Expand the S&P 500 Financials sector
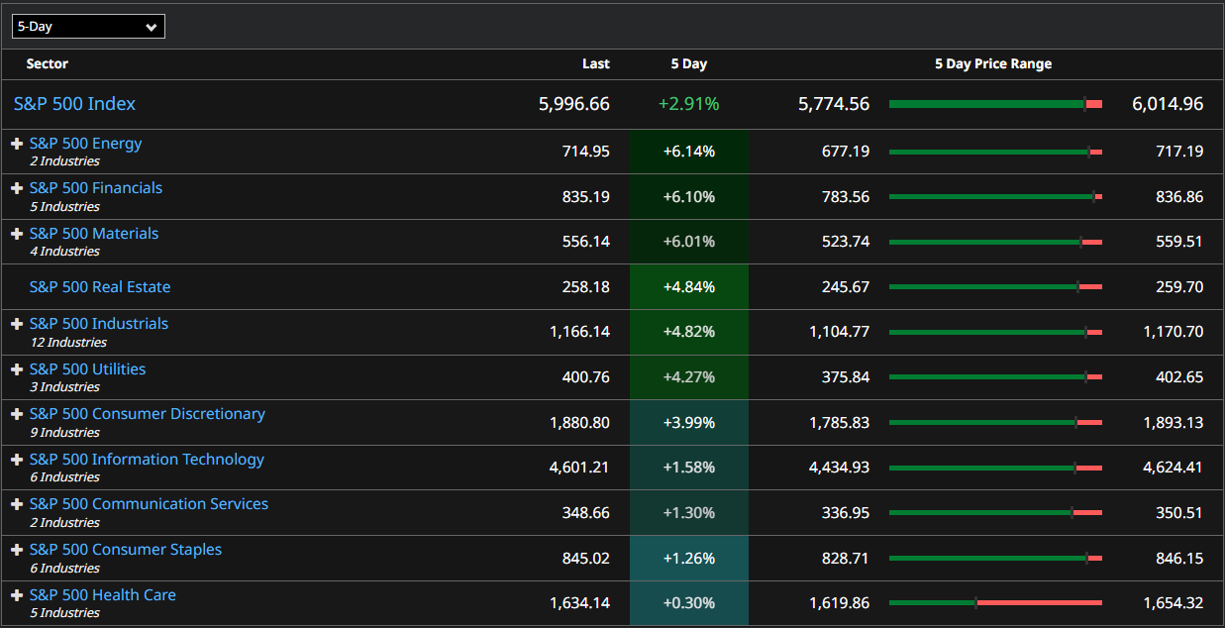1225x628 pixels. [x=17, y=188]
